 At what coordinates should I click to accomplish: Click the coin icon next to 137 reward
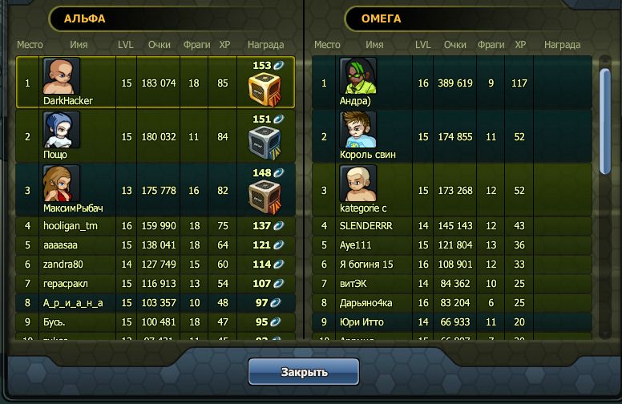click(x=279, y=226)
